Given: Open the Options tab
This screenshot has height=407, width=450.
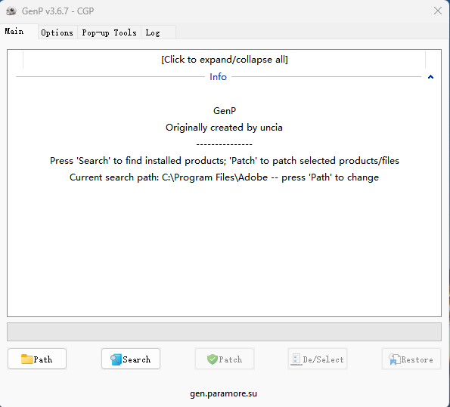Looking at the screenshot, I should click(57, 32).
